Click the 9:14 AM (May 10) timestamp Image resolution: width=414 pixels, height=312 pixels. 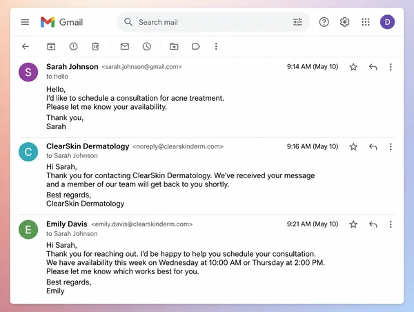(313, 66)
